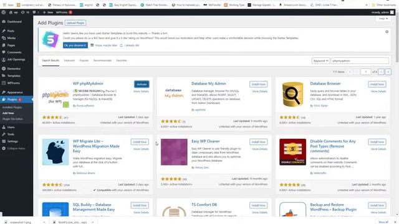Screen dimensions: 399x224
Task: Click the Database Browser plugin icon
Action: 292,94
